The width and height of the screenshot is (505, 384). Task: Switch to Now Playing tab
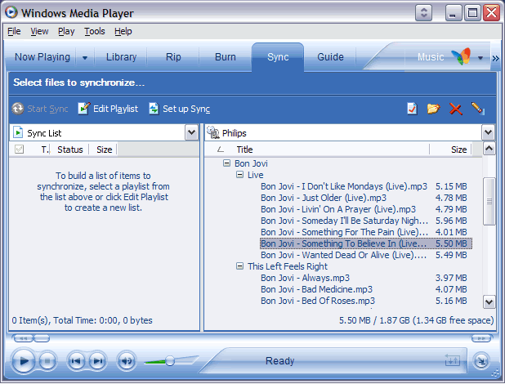point(42,57)
